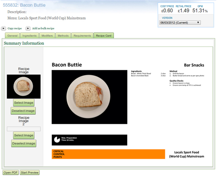Viewport: 218px width, 177px height.
Task: Click the Start Preview button
Action: point(30,173)
